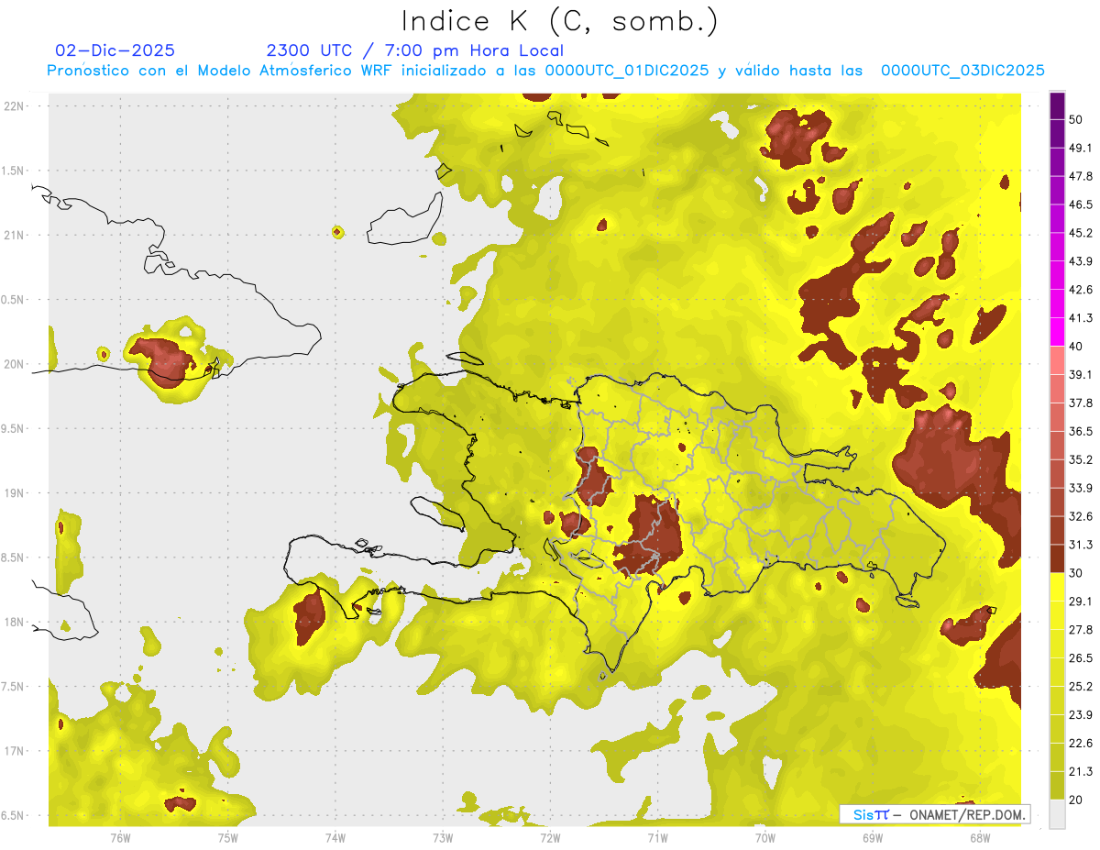The width and height of the screenshot is (1100, 850).
Task: Click the latitude axis label "22N"
Action: point(15,105)
